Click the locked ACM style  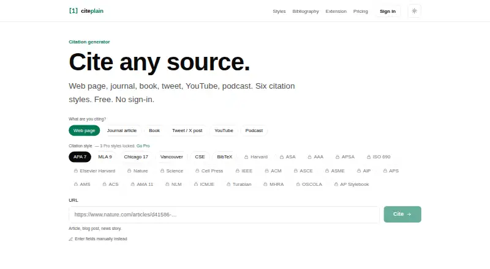pyautogui.click(x=273, y=171)
